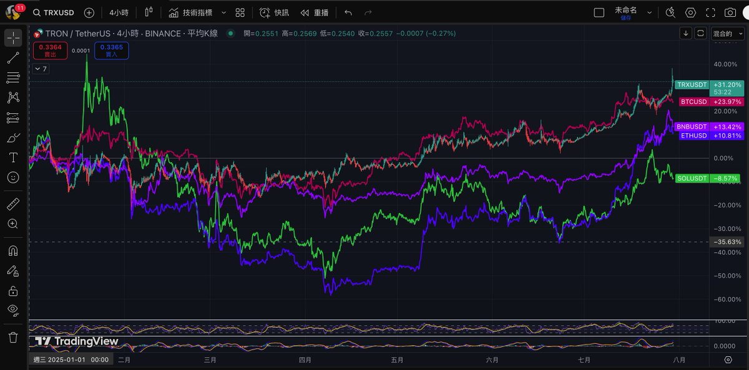The width and height of the screenshot is (749, 370).
Task: Click the scroll down arrow pane button
Action: pyautogui.click(x=687, y=33)
